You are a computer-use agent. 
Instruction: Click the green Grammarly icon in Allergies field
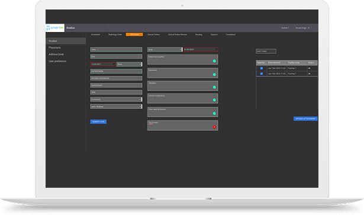coord(214,87)
